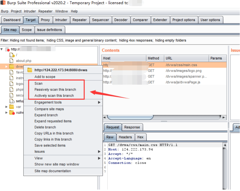Click the var folder icon in site map

11,107
